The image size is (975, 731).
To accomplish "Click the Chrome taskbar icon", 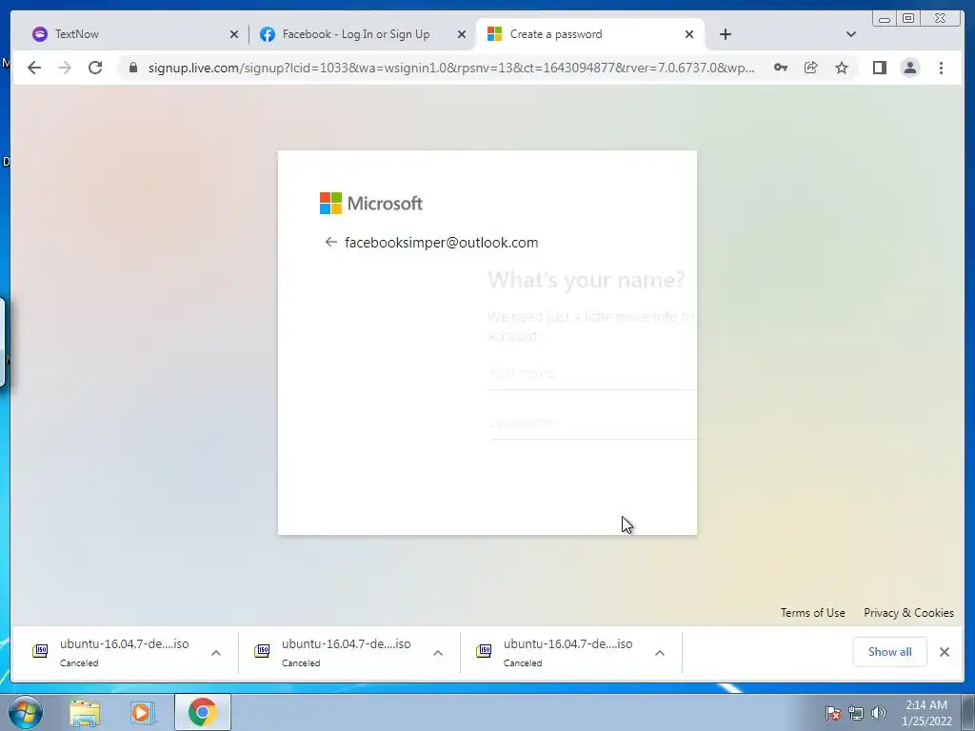I will 203,712.
